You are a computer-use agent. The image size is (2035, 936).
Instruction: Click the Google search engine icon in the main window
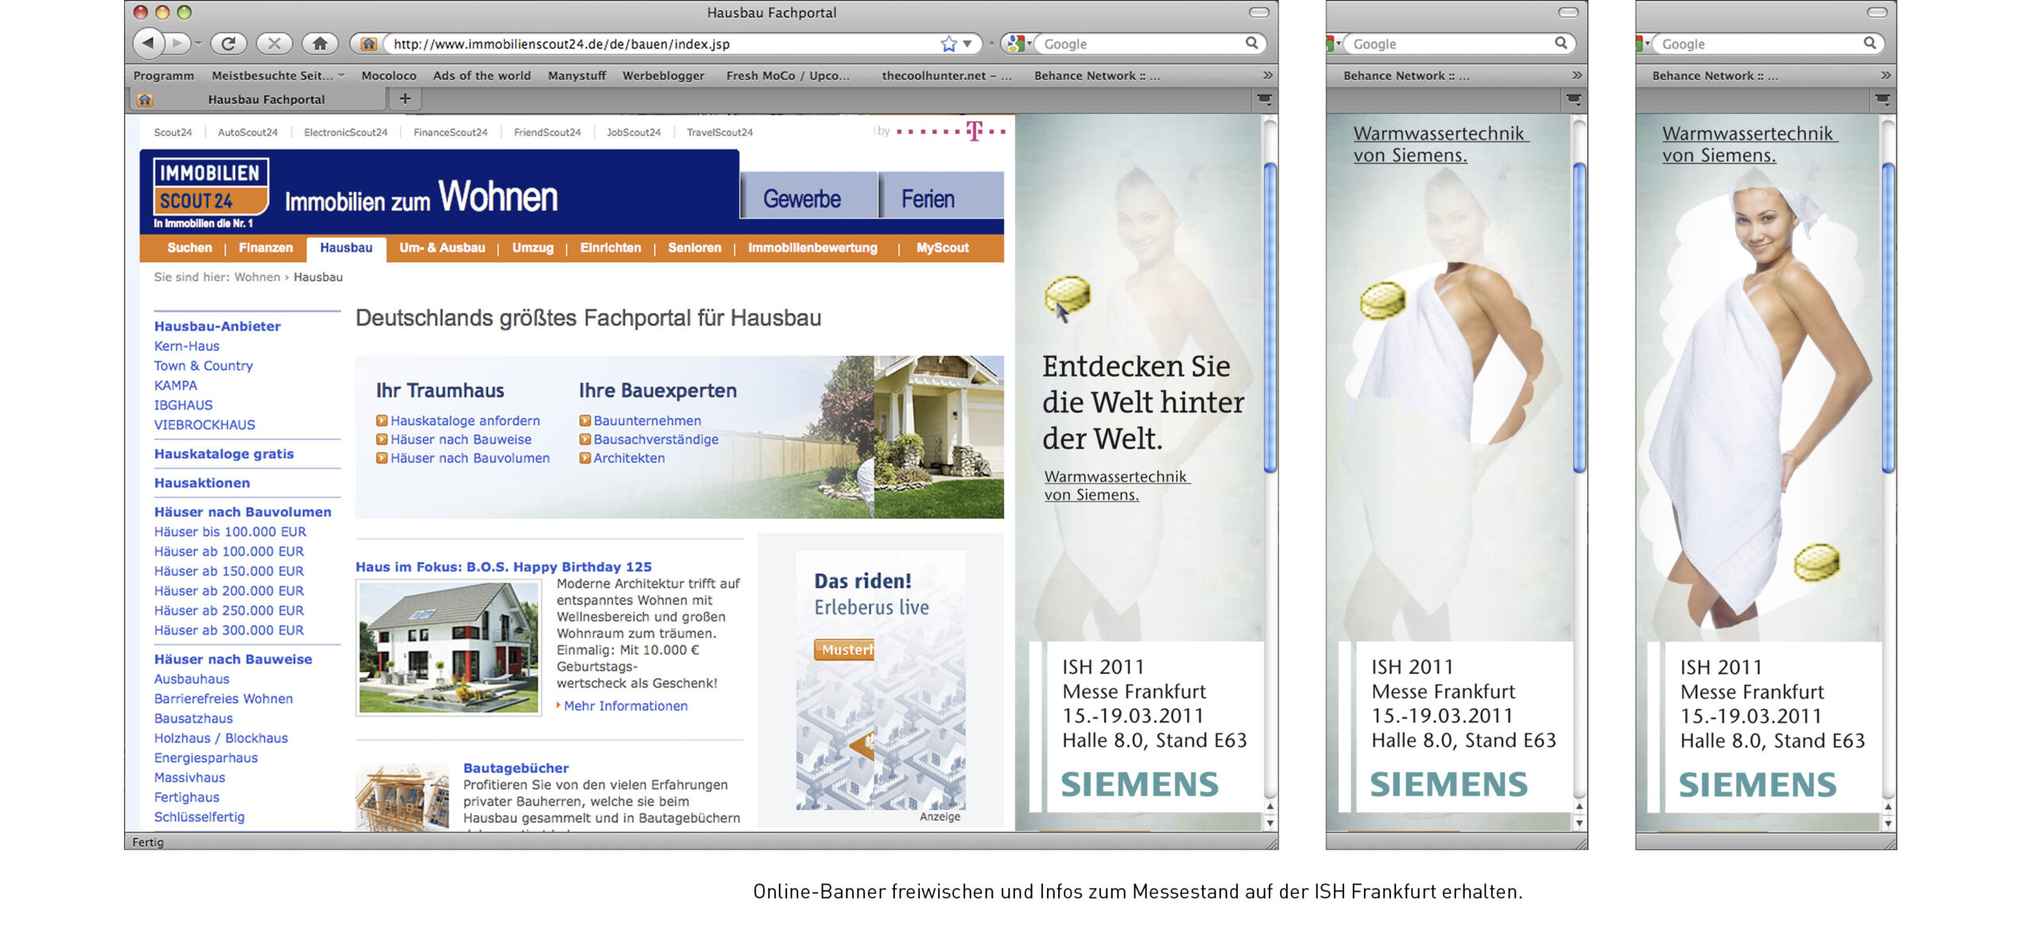pyautogui.click(x=1016, y=44)
